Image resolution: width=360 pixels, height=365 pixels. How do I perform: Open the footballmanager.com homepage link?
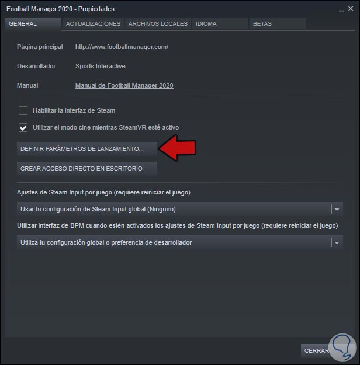[x=122, y=47]
